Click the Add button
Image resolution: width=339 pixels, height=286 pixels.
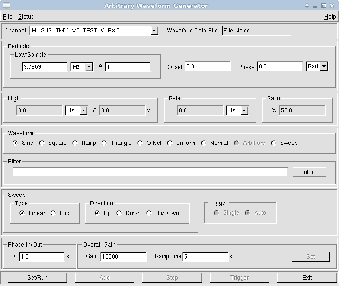(105, 278)
